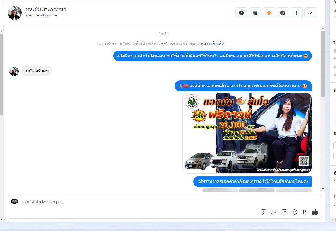Mark conversation done with checkmark
The image size is (336, 231).
(x=310, y=13)
